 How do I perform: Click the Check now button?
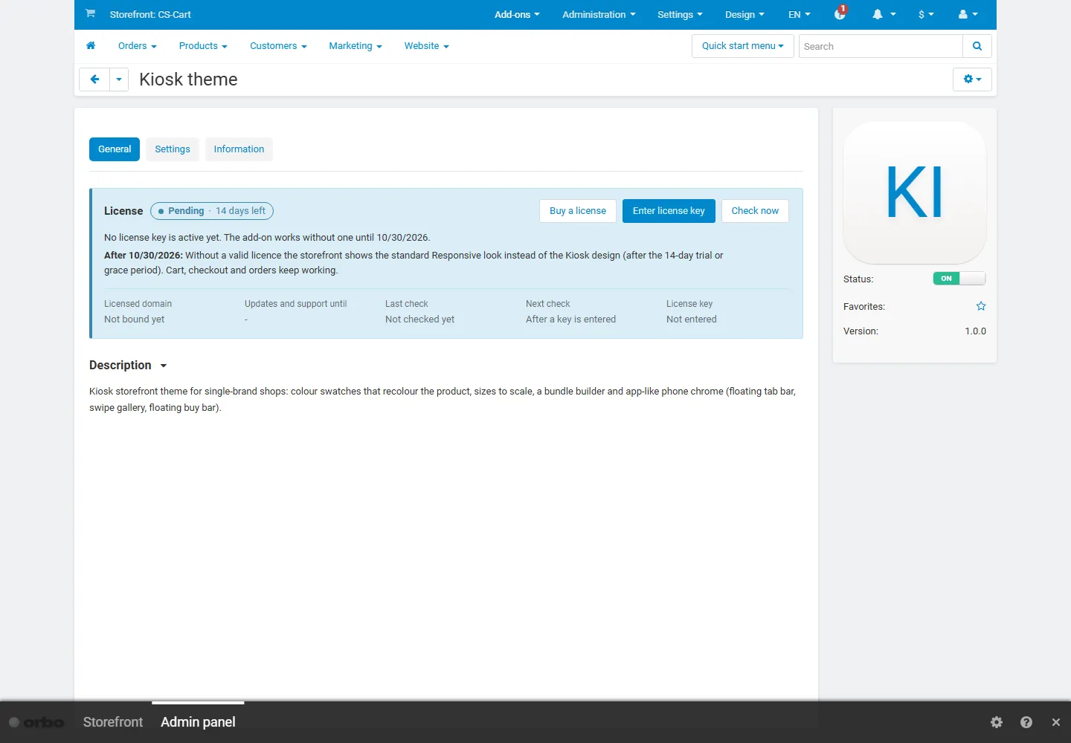755,211
